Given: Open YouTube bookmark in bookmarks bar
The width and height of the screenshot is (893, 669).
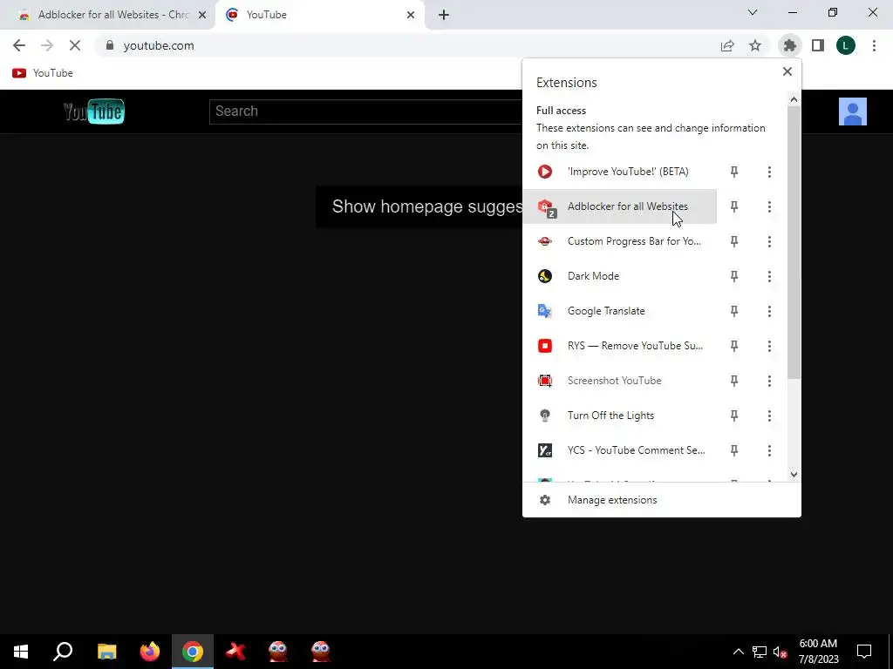Looking at the screenshot, I should point(43,73).
